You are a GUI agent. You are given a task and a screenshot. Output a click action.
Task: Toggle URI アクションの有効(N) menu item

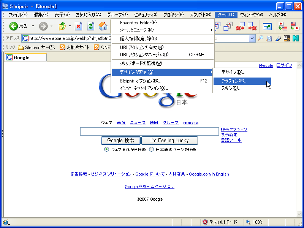coord(163,47)
